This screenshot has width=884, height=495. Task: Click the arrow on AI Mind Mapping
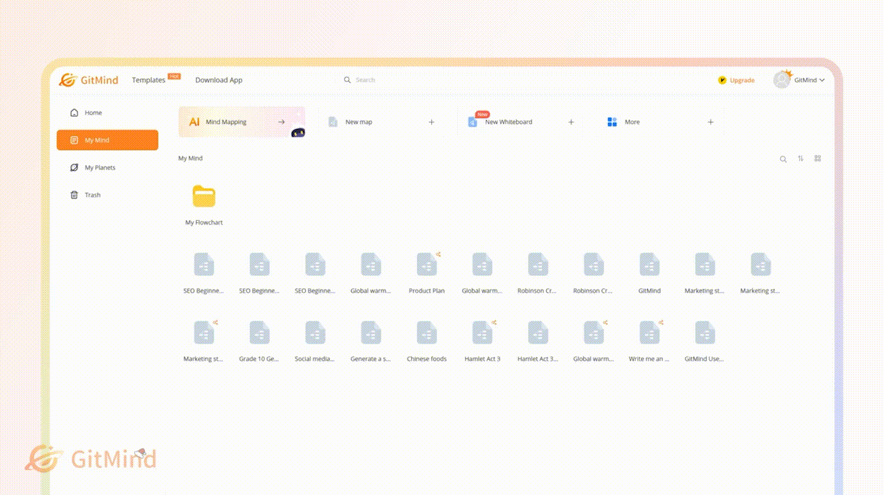click(282, 122)
